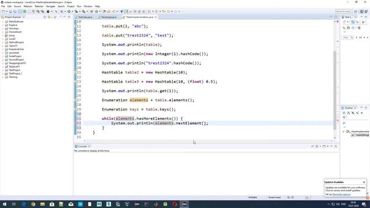
Task: Open the Source menu
Action: tap(17, 6)
